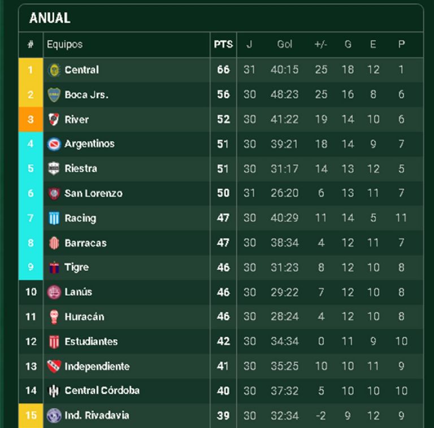Sort table by PTS column header
The height and width of the screenshot is (428, 434).
pos(223,45)
